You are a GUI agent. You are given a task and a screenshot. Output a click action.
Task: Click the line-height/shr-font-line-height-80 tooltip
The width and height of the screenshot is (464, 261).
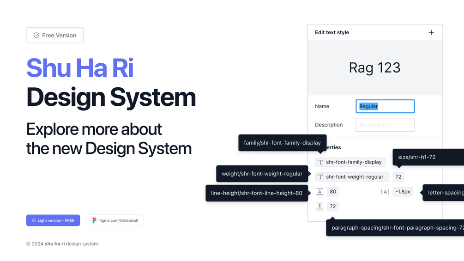tap(257, 193)
